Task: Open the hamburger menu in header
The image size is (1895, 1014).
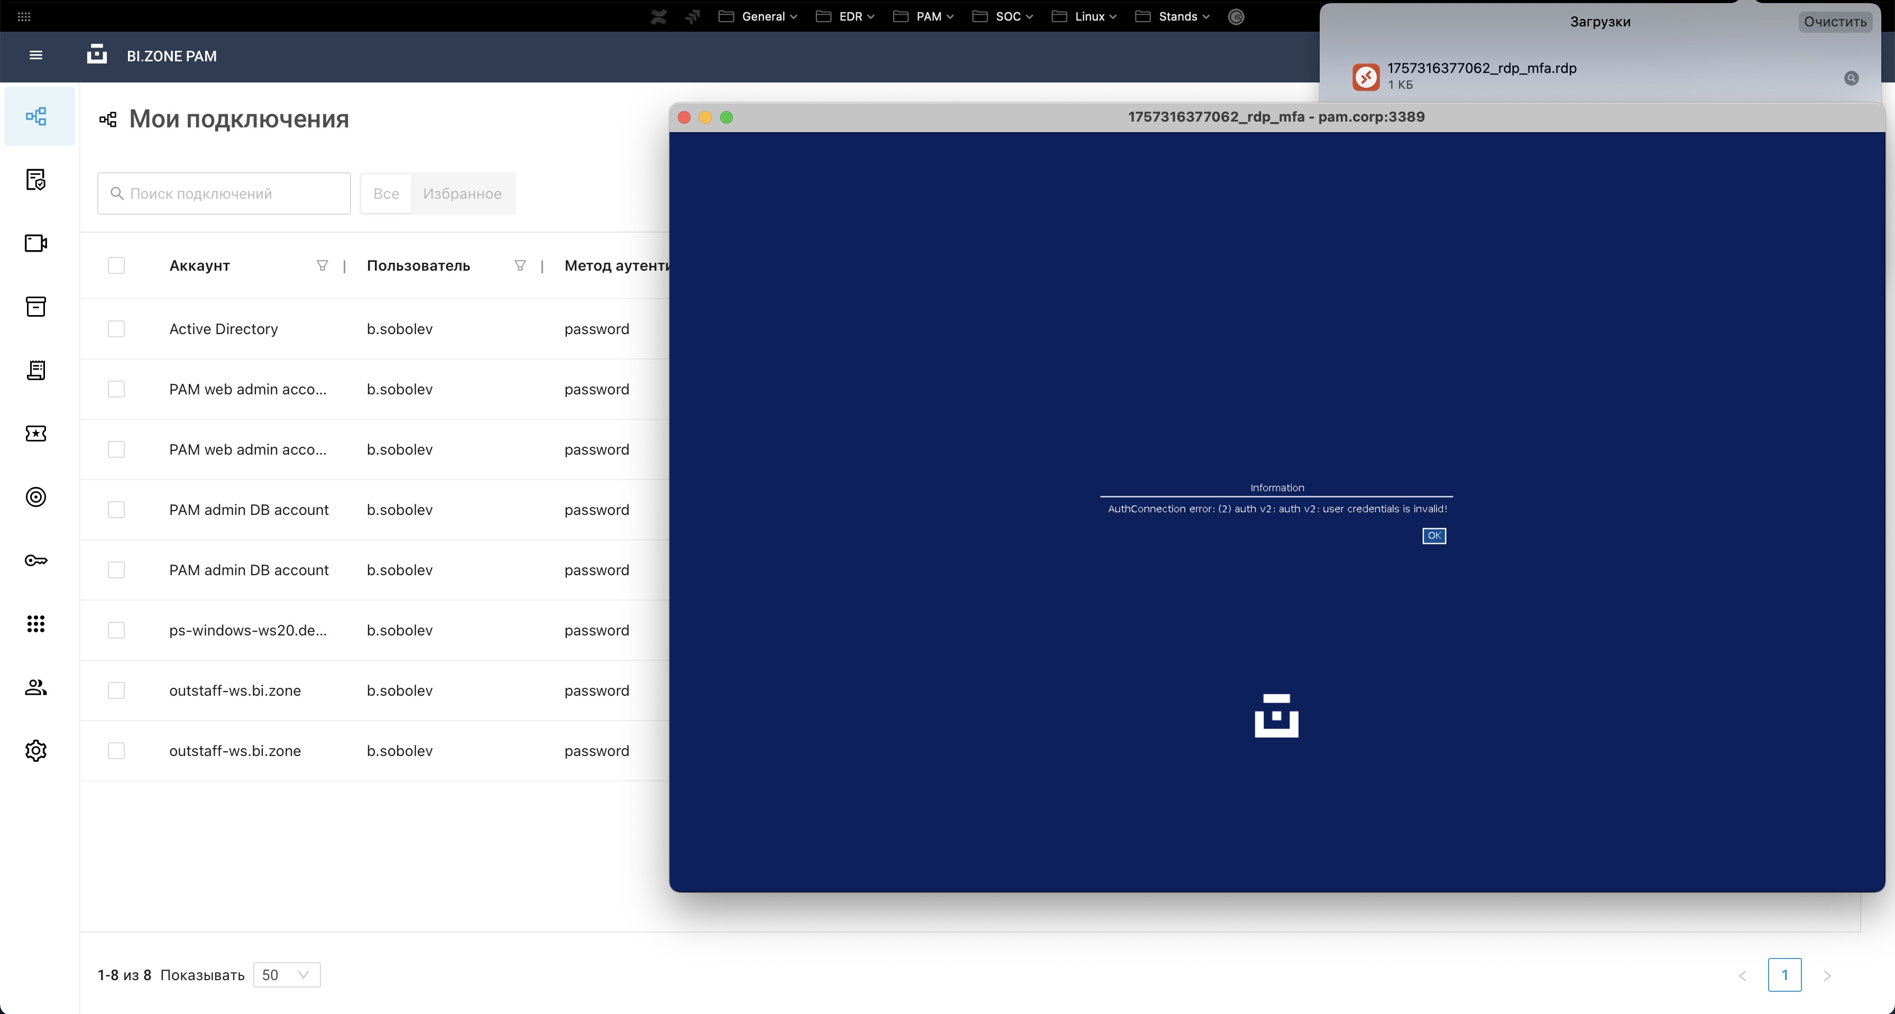Action: click(35, 55)
